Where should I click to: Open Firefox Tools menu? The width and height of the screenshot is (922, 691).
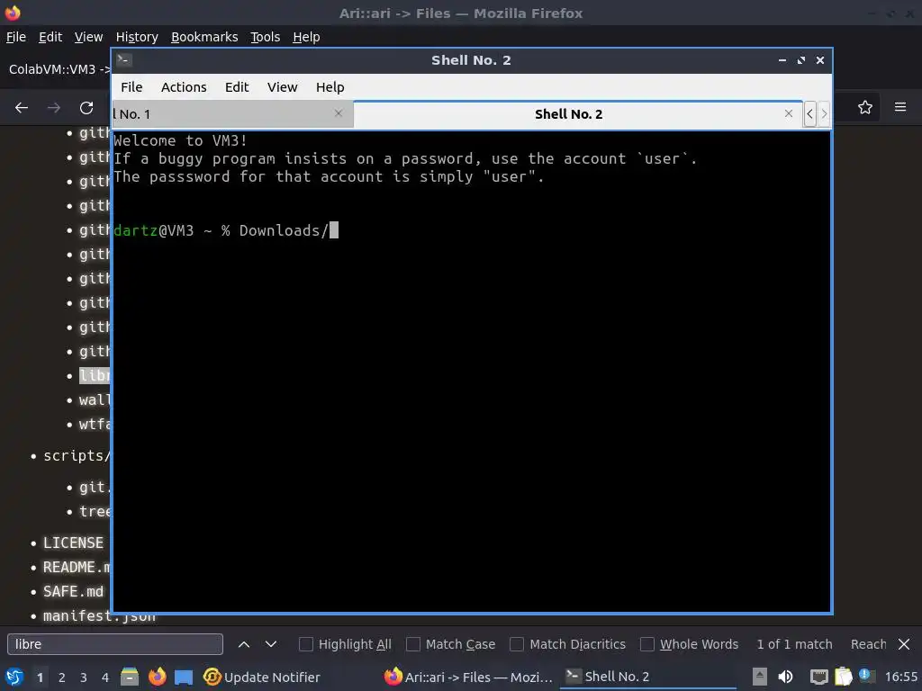(x=266, y=37)
